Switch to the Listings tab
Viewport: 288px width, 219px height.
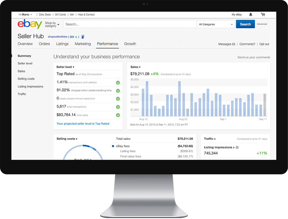click(62, 44)
